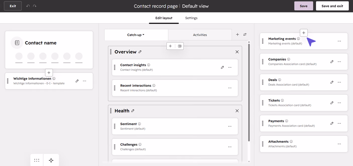Click the Contact name record icon
The height and width of the screenshot is (166, 353).
point(17,43)
